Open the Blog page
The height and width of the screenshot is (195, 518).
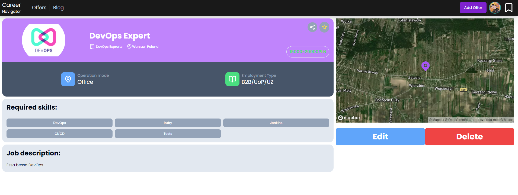click(58, 8)
